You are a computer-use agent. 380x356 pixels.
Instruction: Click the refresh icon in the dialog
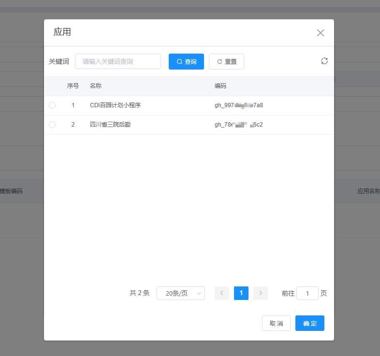point(324,61)
